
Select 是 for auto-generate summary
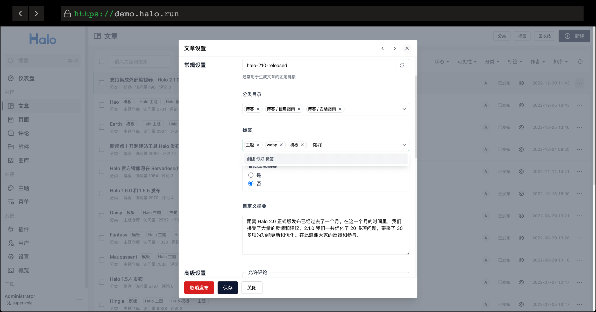[x=251, y=175]
